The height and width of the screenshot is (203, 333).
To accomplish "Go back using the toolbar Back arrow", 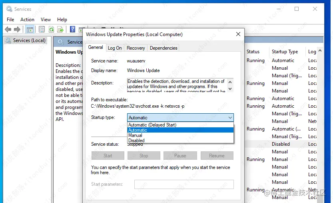I will [8, 29].
